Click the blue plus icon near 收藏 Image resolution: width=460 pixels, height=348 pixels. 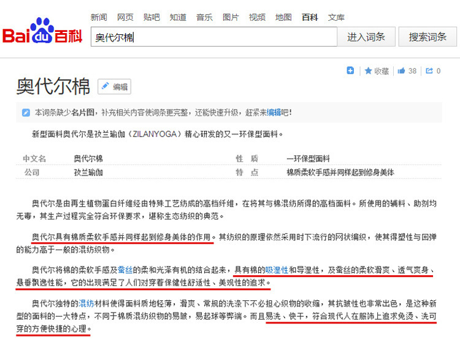click(x=350, y=70)
